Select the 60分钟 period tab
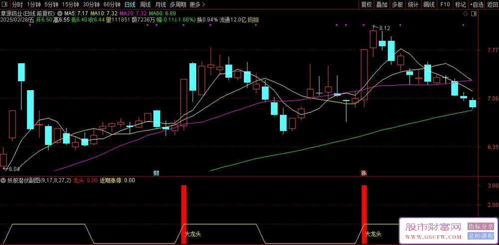Viewport: 499px width, 245px height. coord(112,4)
